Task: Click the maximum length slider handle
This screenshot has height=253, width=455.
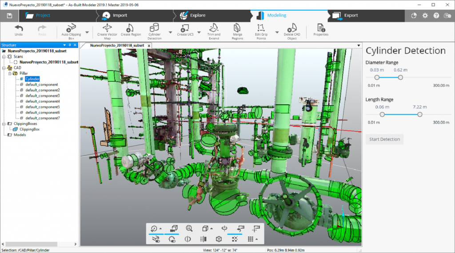Action: (x=420, y=115)
